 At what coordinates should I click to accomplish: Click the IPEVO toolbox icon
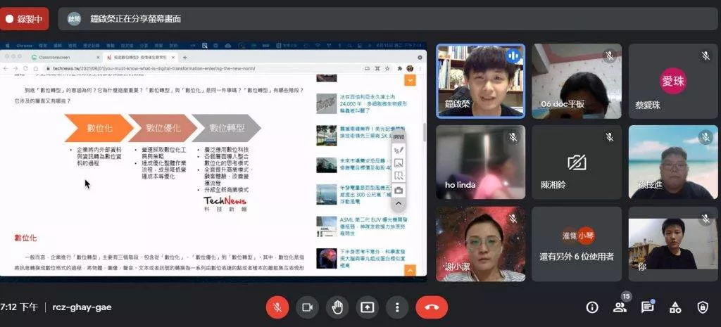tap(399, 190)
